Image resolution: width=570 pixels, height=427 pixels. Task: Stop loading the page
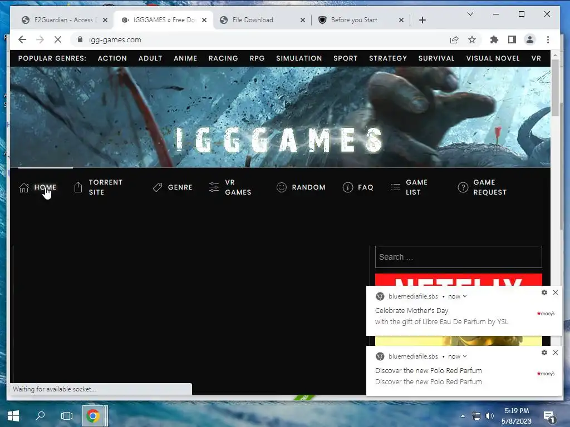[58, 39]
